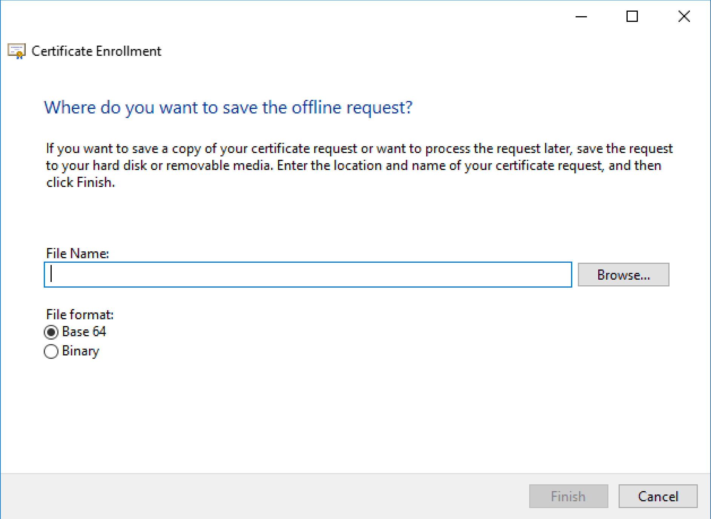Select Binary instead of Base 64
The height and width of the screenshot is (519, 711).
pyautogui.click(x=51, y=351)
